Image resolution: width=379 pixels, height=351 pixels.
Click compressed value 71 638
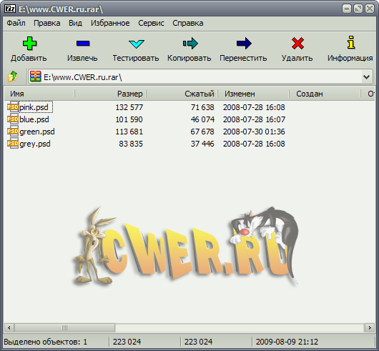tap(202, 107)
